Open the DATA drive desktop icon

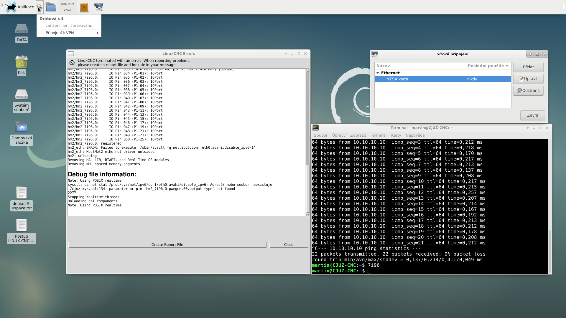click(x=22, y=29)
